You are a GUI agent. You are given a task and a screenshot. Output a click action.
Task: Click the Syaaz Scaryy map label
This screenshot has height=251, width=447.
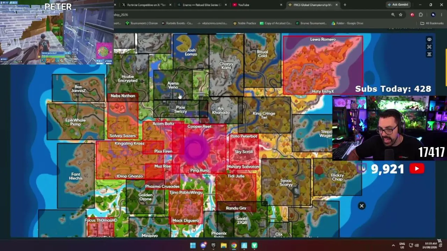tap(286, 183)
